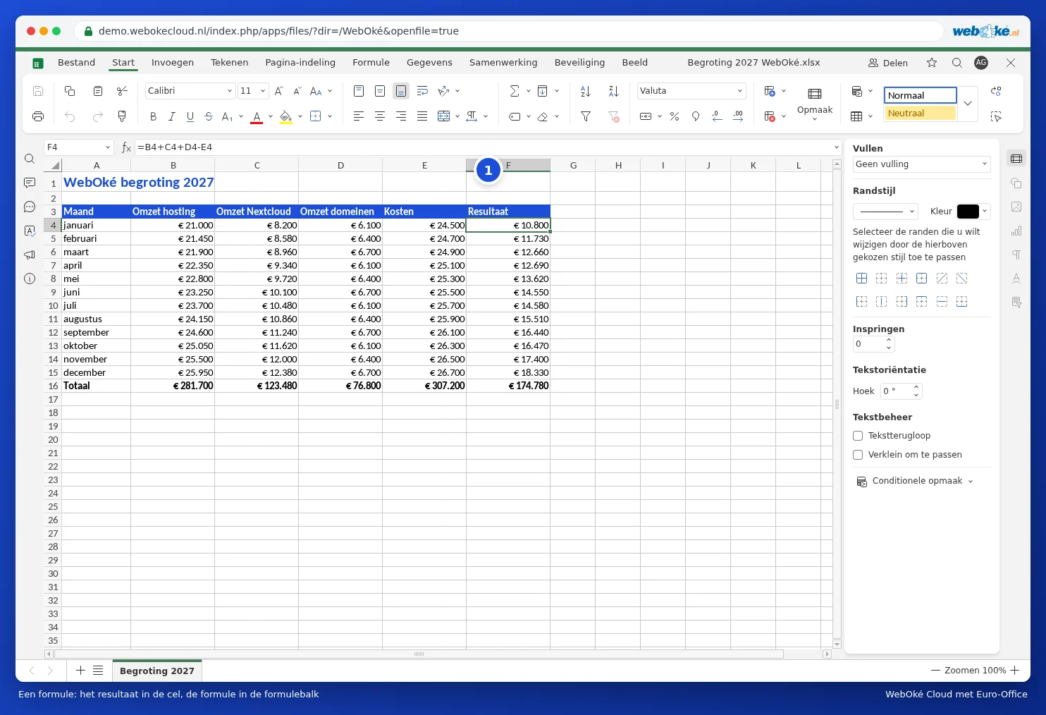1046x715 pixels.
Task: Click the center align text icon
Action: [380, 116]
